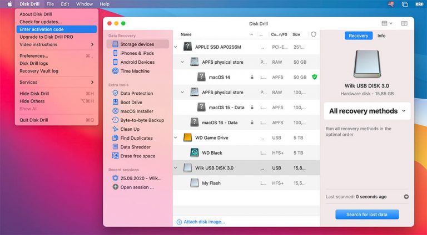This screenshot has height=235, width=427.
Task: Click 5 TB size of WD Black
Action: pos(299,153)
